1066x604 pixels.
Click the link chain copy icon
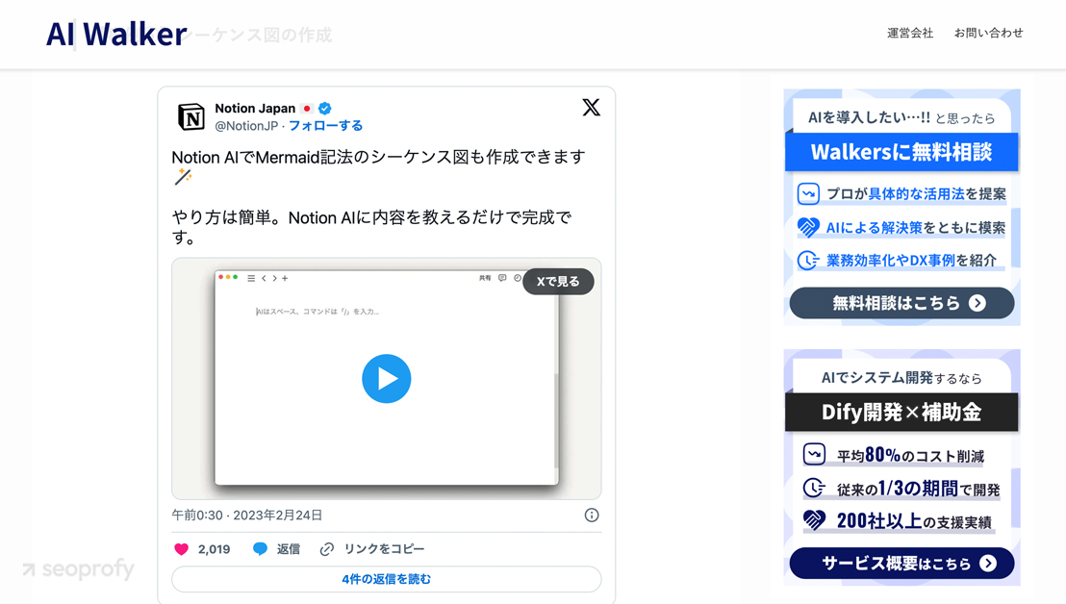(x=327, y=549)
